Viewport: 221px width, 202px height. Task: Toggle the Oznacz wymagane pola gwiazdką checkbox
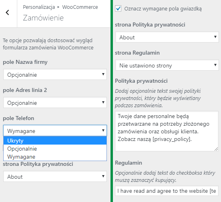[118, 8]
